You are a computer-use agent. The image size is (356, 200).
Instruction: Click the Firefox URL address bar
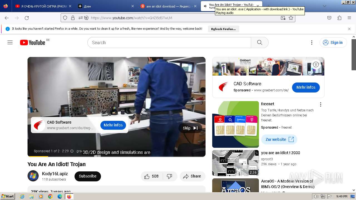coord(178,18)
